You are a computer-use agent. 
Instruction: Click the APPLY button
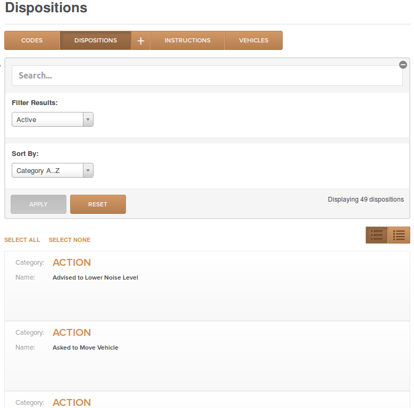click(39, 204)
